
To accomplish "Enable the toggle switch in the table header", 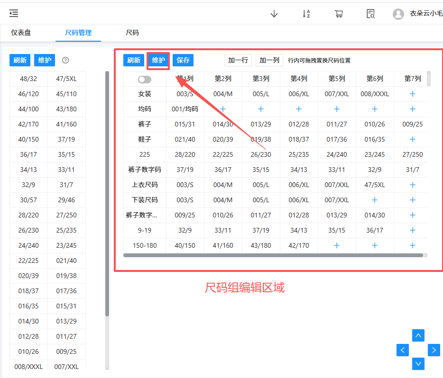I will [144, 79].
